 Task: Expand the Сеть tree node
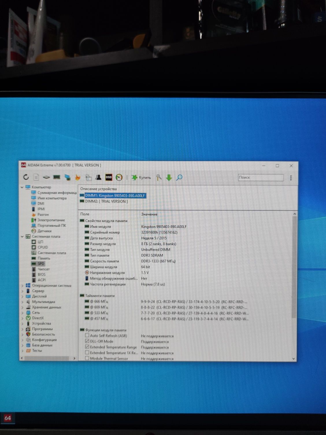(x=22, y=312)
